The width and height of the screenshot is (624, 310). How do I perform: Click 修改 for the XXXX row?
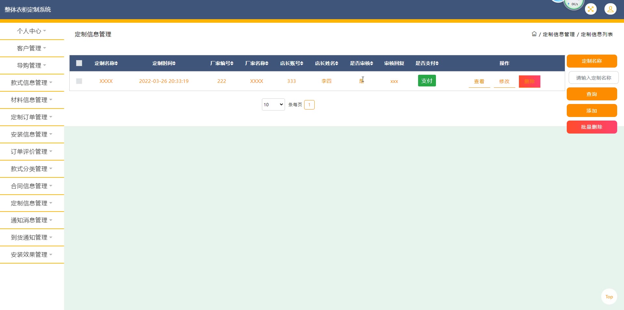(x=504, y=81)
